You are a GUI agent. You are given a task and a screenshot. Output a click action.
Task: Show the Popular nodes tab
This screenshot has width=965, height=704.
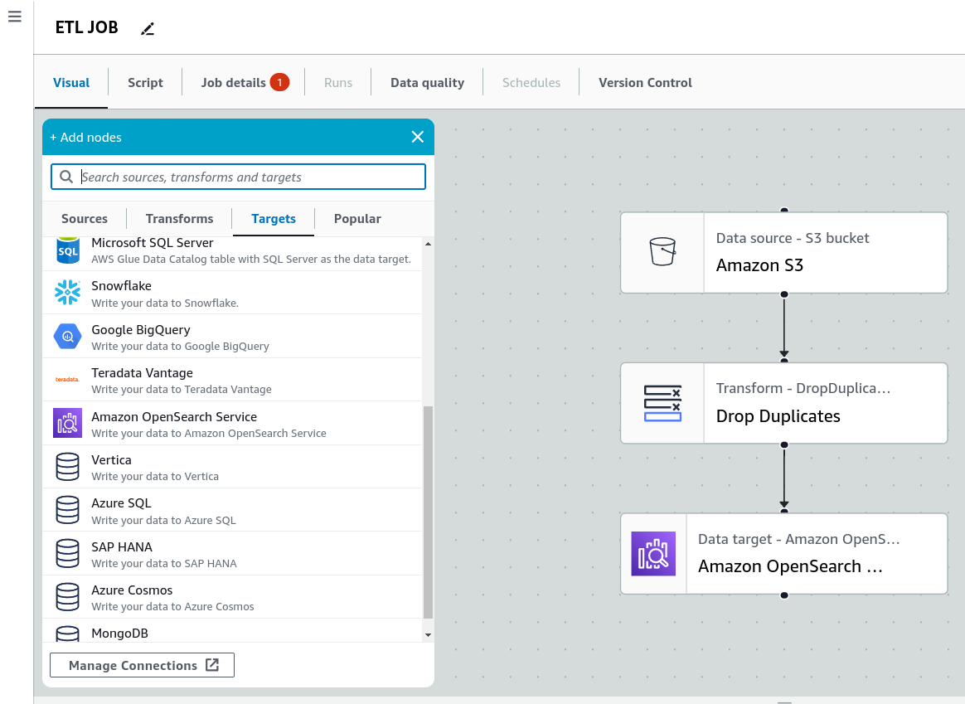(x=357, y=218)
